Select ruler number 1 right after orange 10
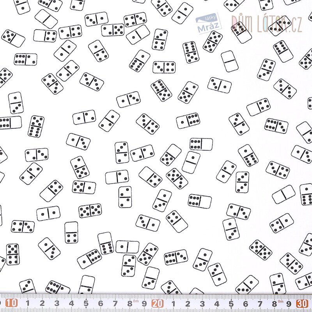 [28, 303]
